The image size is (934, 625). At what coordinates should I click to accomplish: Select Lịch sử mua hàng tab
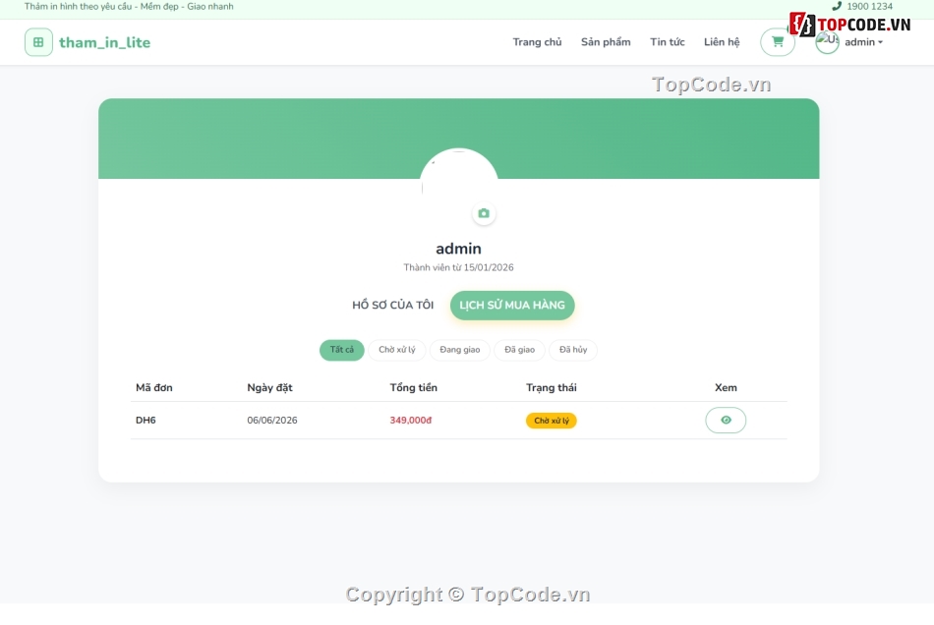(x=512, y=306)
